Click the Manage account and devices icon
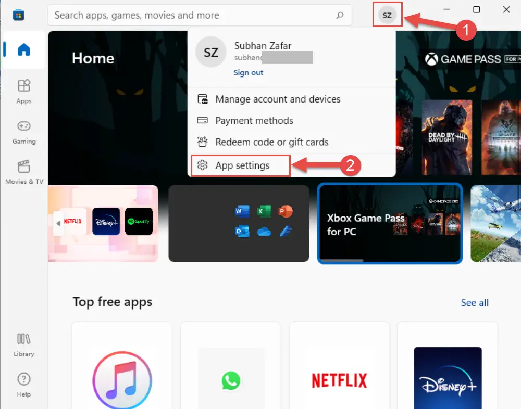Image resolution: width=521 pixels, height=409 pixels. click(203, 99)
